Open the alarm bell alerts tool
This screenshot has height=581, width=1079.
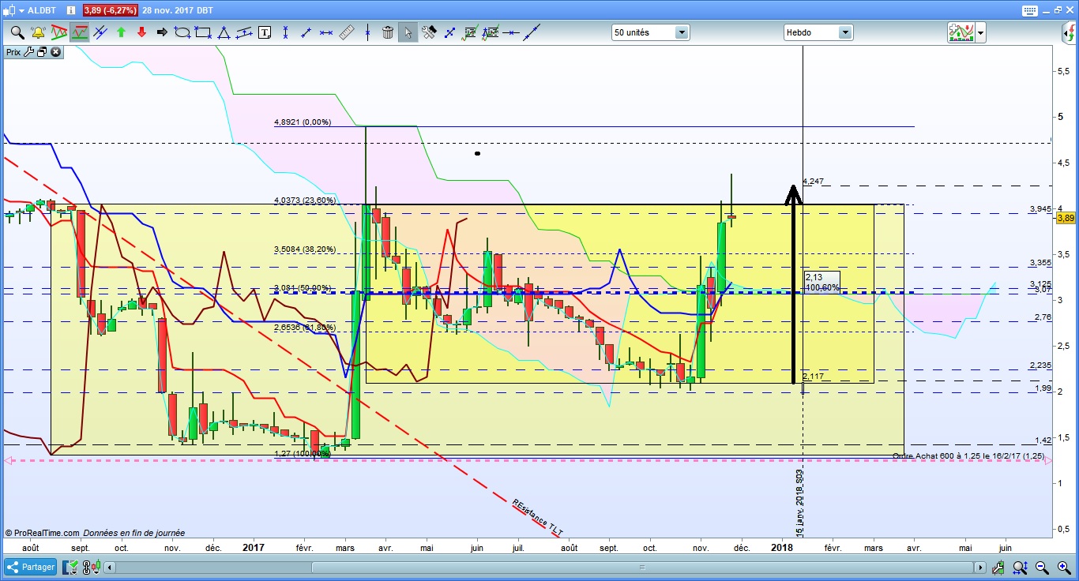(37, 32)
